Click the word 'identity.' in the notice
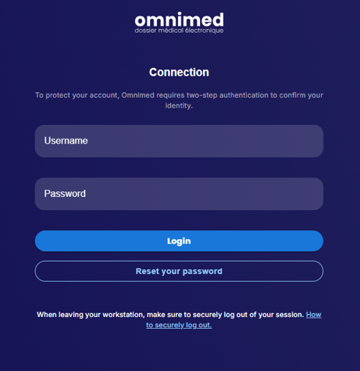This screenshot has width=360, height=371. (x=179, y=105)
